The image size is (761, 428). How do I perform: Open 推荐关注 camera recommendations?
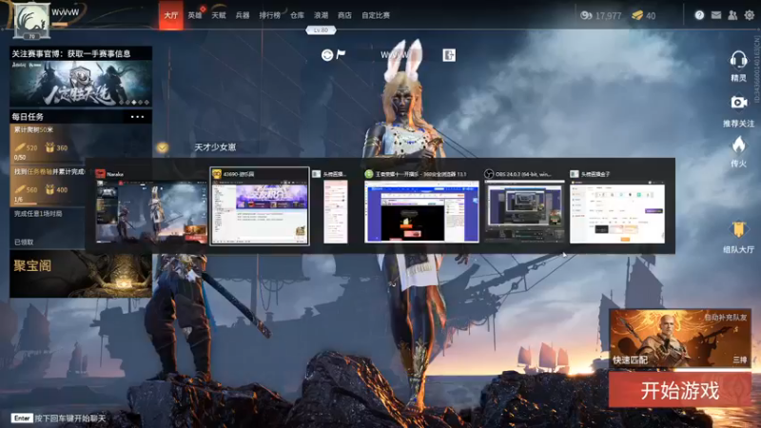point(738,111)
